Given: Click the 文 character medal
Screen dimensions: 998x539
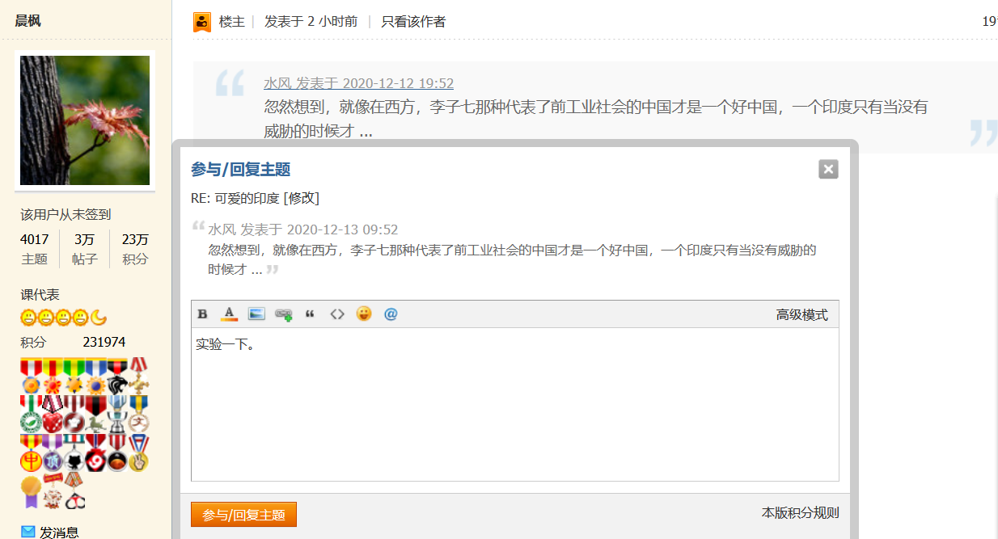Looking at the screenshot, I should click(x=138, y=414).
